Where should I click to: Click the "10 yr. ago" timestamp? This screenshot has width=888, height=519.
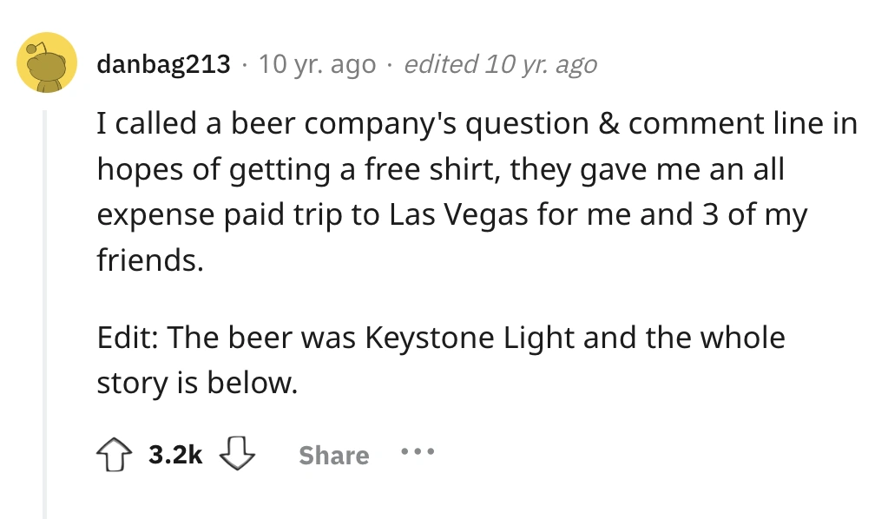[317, 64]
